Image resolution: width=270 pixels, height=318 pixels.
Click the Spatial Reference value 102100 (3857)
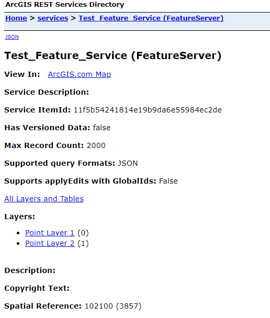[x=113, y=306]
